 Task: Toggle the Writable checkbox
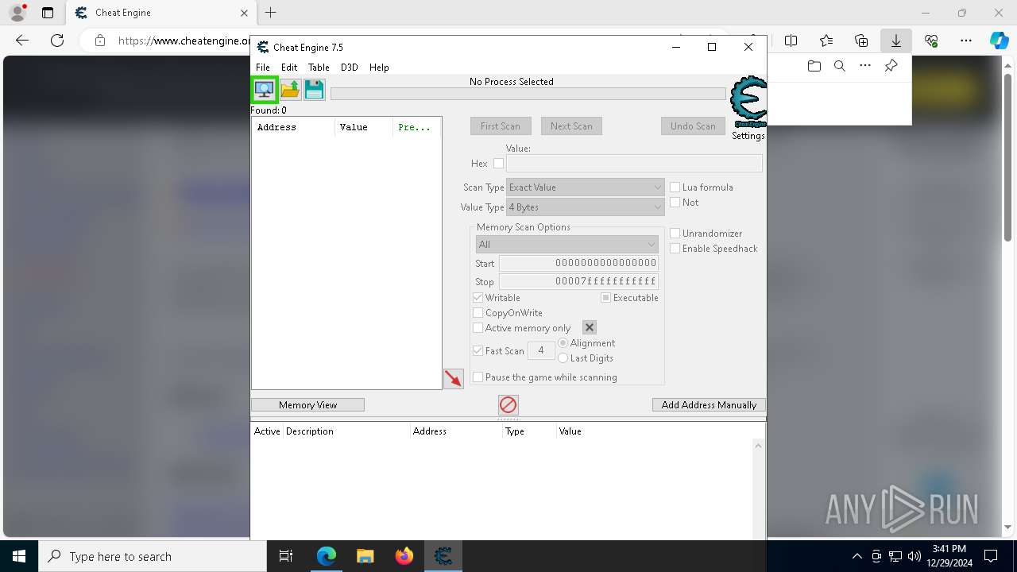(478, 298)
